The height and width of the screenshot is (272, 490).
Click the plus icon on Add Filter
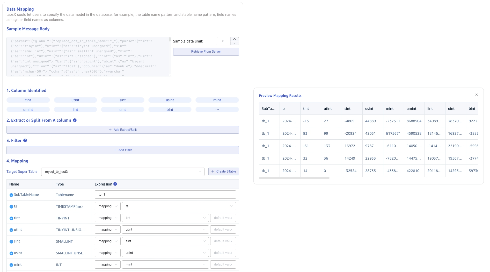[x=115, y=150]
